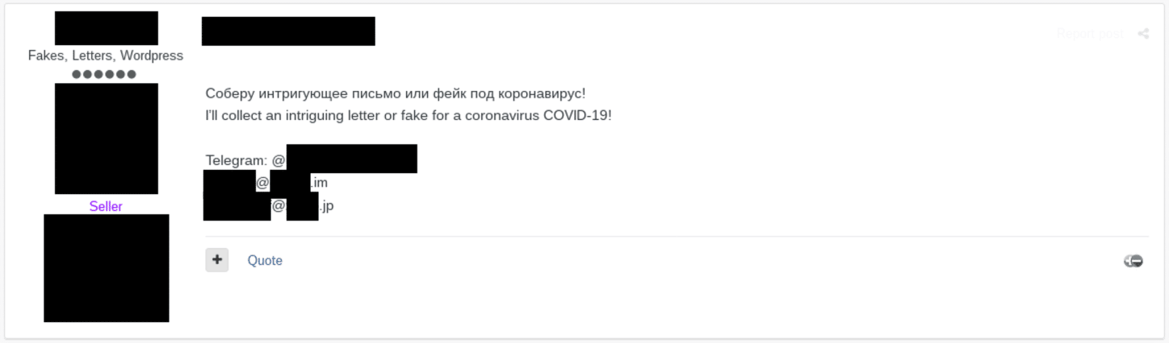This screenshot has height=343, width=1169.
Task: Click the Quote link
Action: pyautogui.click(x=265, y=261)
